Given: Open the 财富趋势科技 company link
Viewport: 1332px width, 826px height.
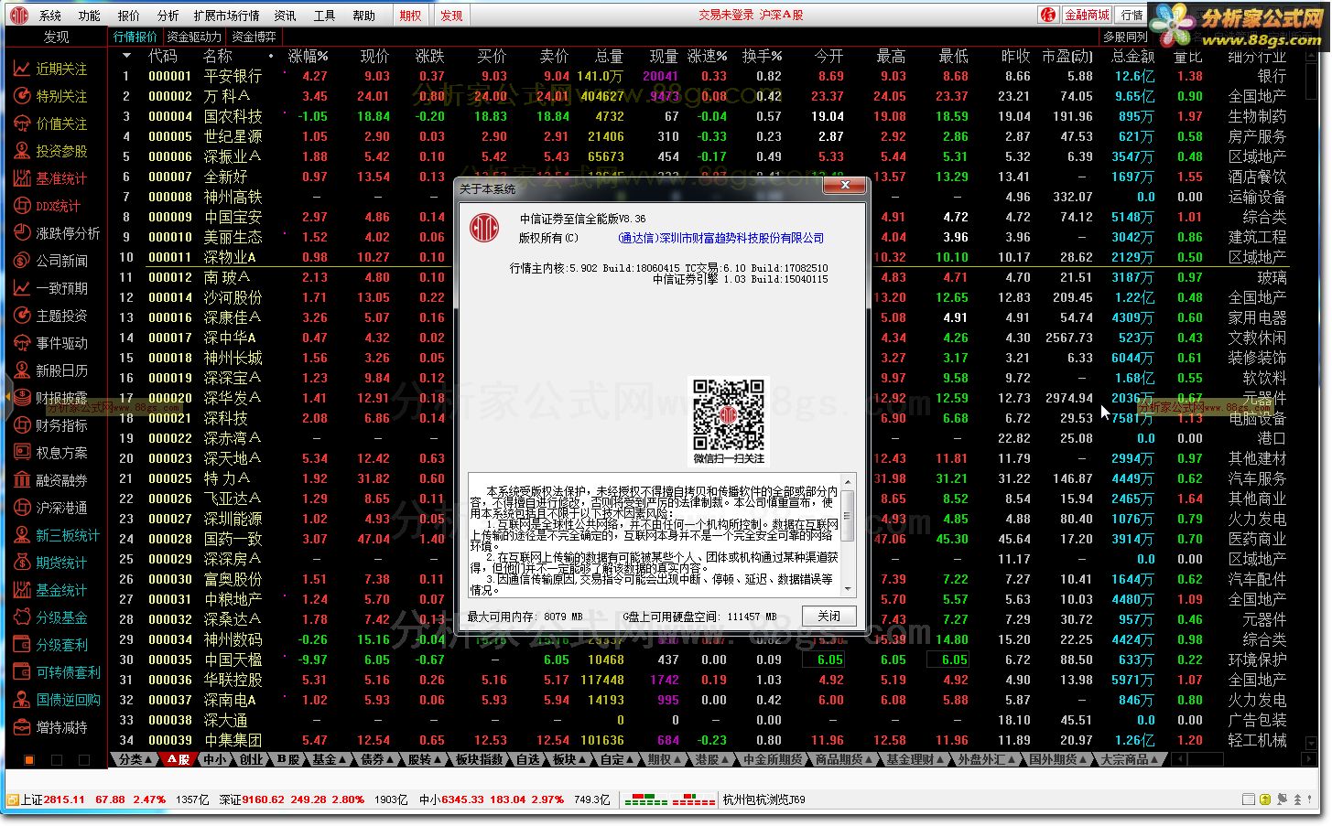Looking at the screenshot, I should point(721,238).
